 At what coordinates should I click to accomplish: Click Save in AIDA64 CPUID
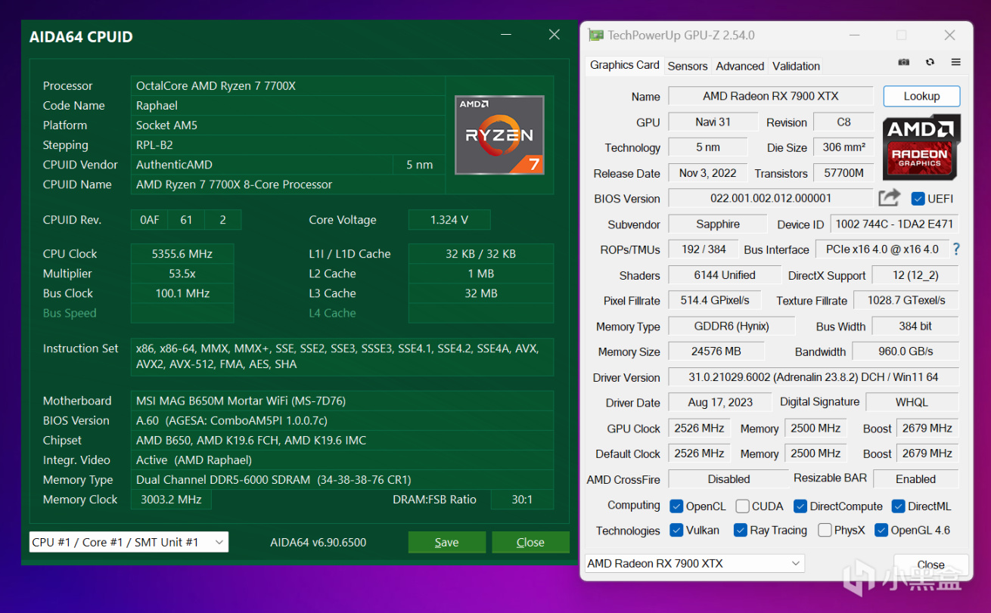[446, 542]
